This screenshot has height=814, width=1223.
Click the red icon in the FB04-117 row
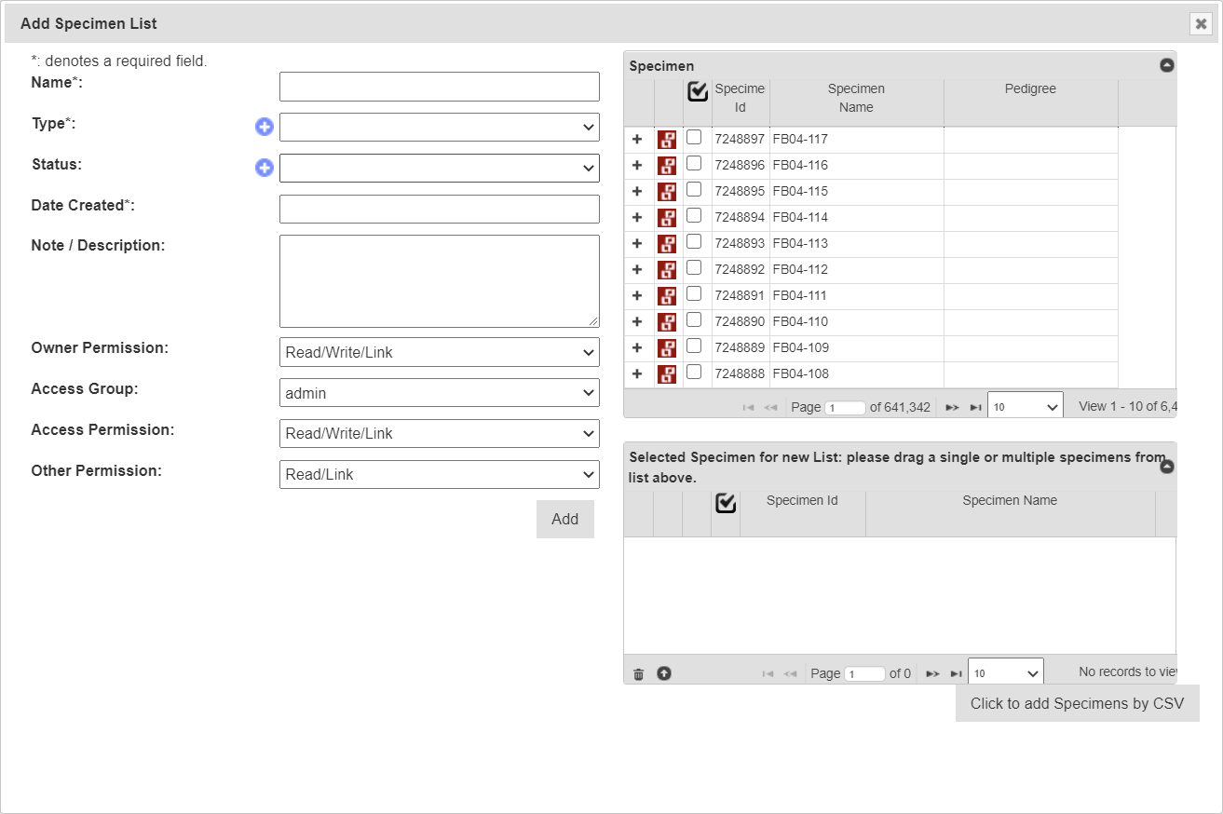(667, 140)
